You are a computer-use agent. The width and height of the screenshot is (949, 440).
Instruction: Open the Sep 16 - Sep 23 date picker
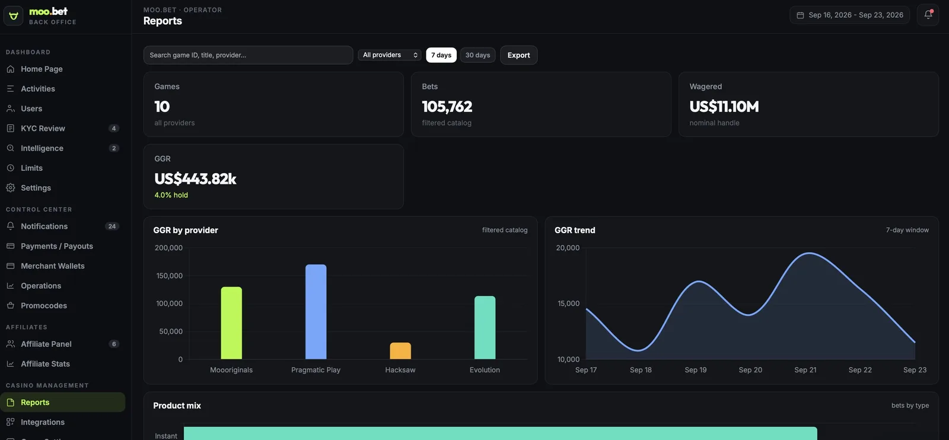point(849,15)
